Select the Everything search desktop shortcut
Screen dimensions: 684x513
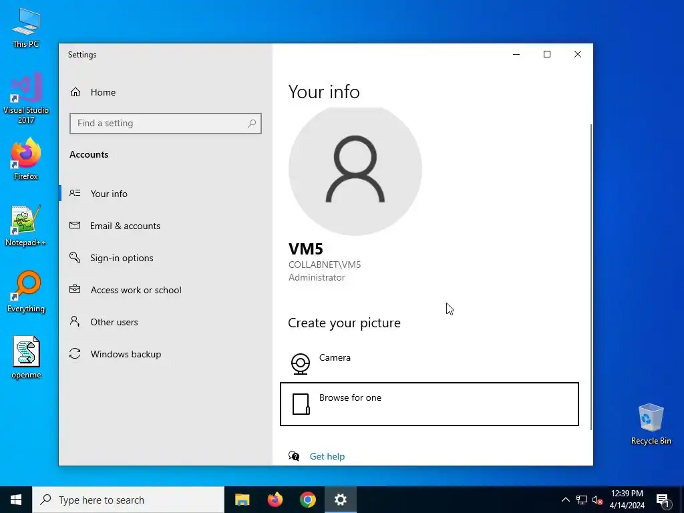26,293
